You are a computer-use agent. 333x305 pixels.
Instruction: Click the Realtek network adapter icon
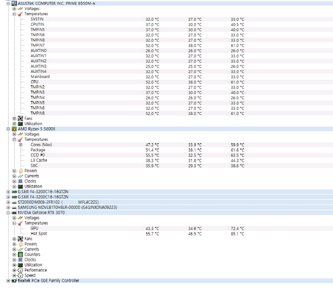tap(14, 281)
